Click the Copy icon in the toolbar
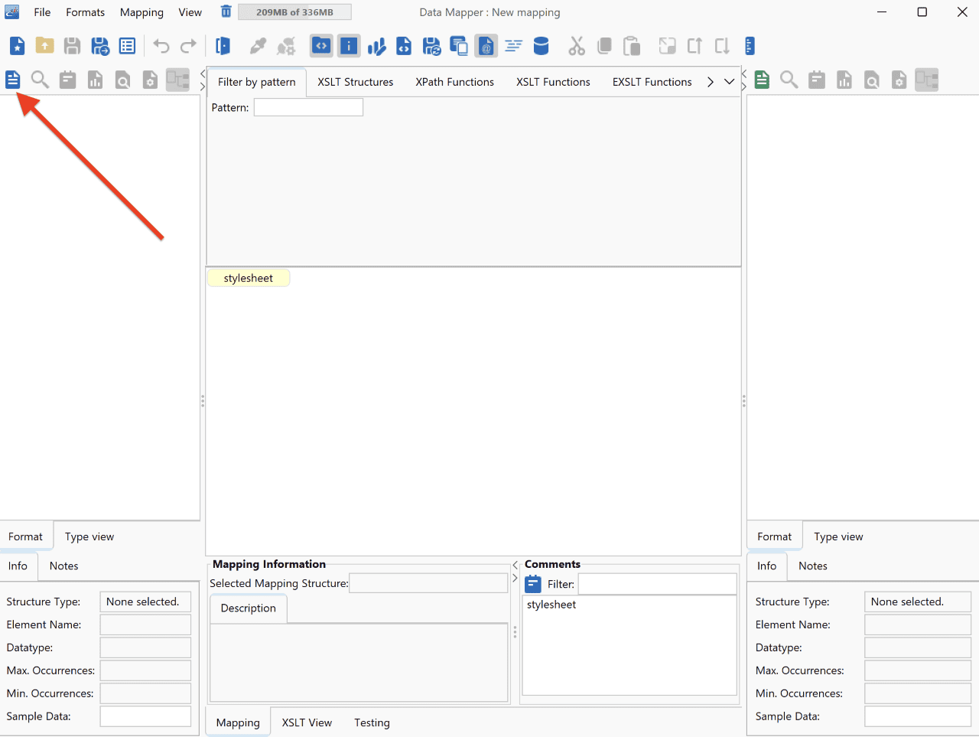The height and width of the screenshot is (737, 979). pos(604,46)
